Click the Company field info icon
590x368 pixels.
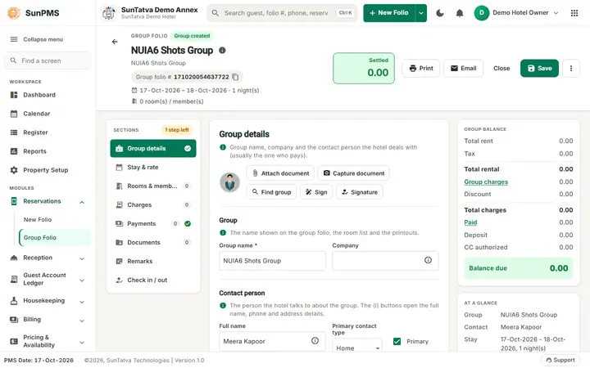point(429,260)
